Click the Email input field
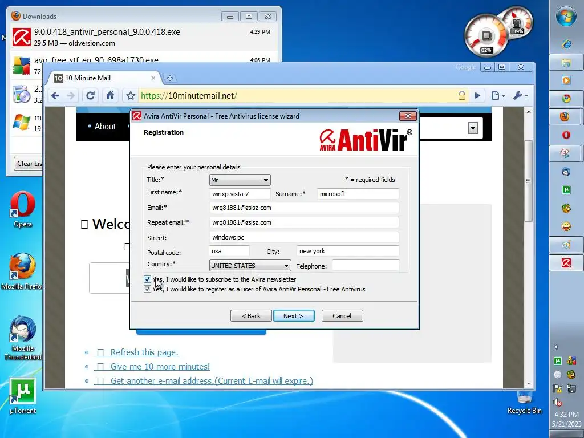This screenshot has height=438, width=584. click(304, 208)
